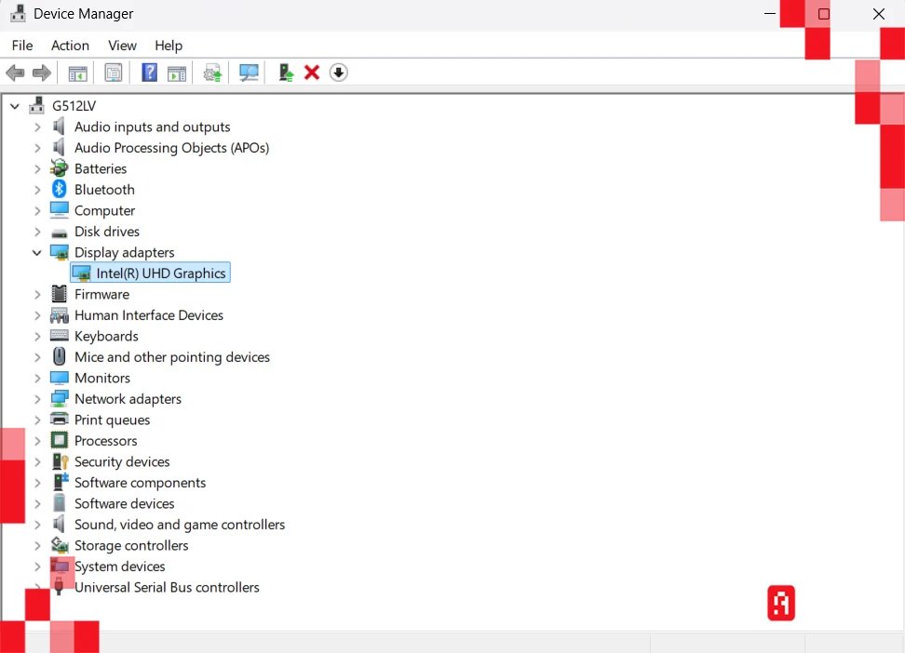The width and height of the screenshot is (905, 653).
Task: Click Show/Hide Console Tree toolbar icon
Action: 77,73
